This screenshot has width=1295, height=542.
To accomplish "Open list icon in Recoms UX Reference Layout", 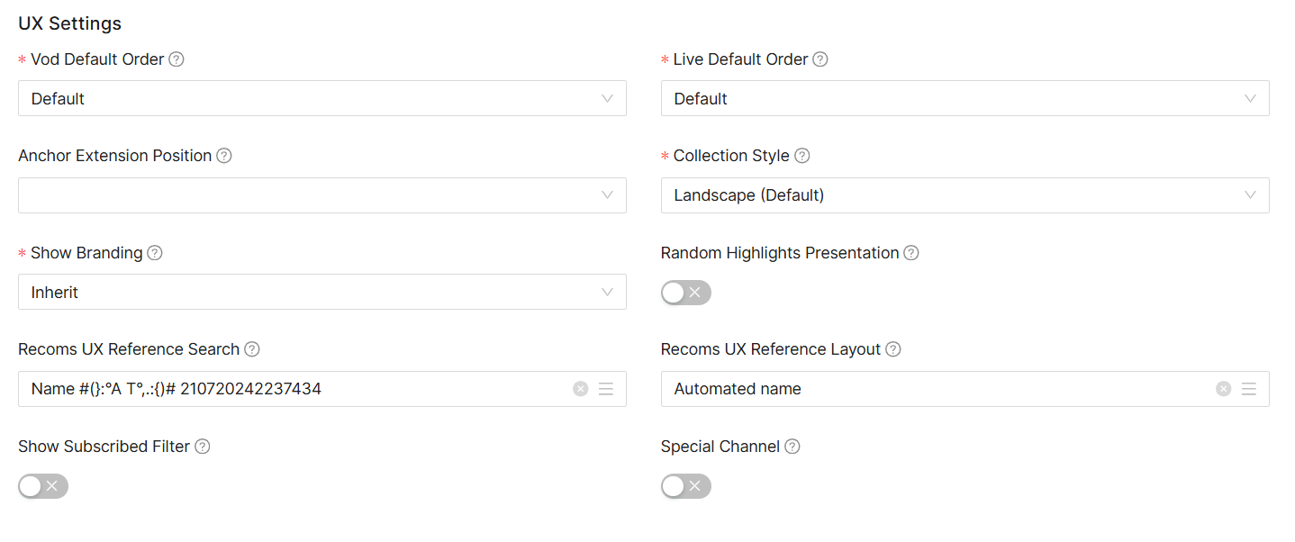I will coord(1249,389).
